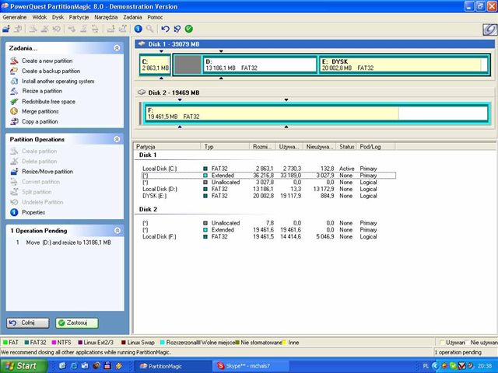The height and width of the screenshot is (373, 498).
Task: Click the blue info properties toolbar icon
Action: pyautogui.click(x=138, y=29)
